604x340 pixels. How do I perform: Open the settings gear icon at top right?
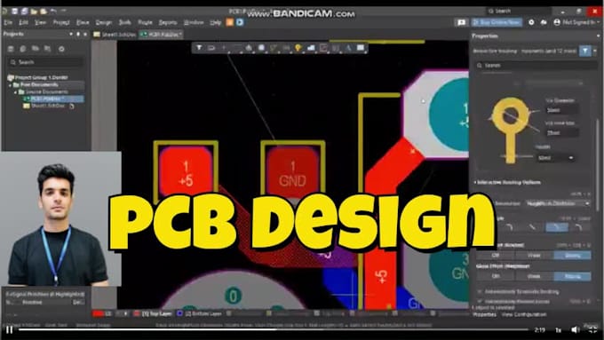pyautogui.click(x=531, y=22)
